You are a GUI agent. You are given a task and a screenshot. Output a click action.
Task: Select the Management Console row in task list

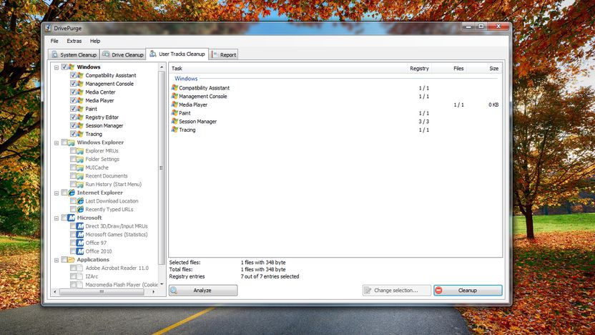click(x=335, y=96)
